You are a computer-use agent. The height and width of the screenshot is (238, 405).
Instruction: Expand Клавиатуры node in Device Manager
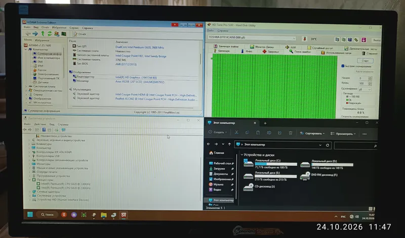pos(29,144)
